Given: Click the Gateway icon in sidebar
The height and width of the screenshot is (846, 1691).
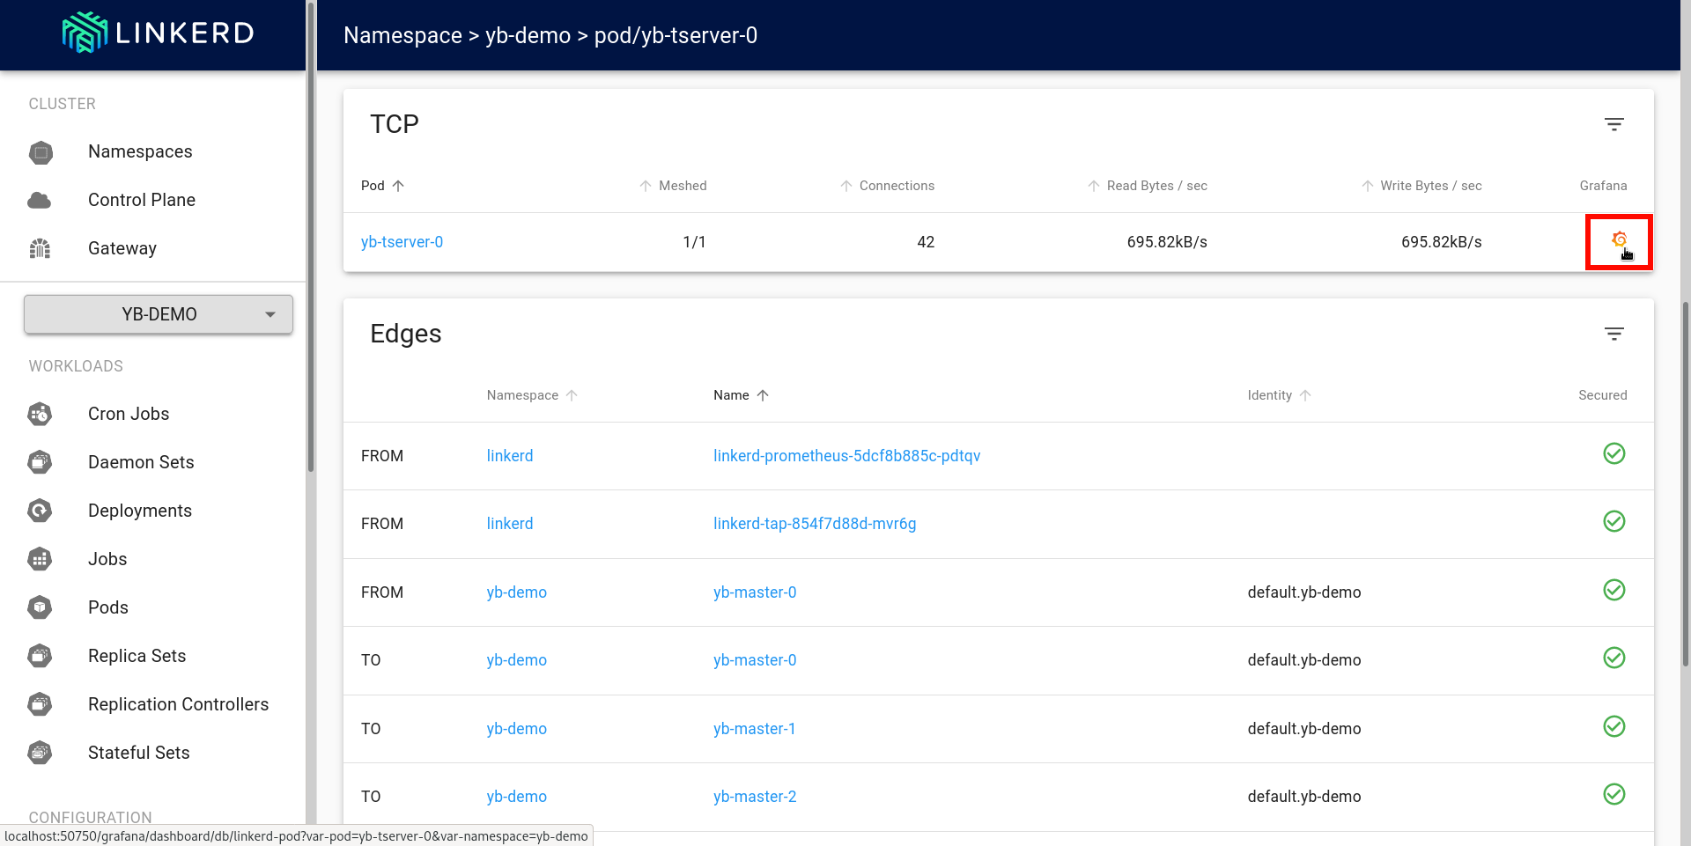Looking at the screenshot, I should 40,248.
